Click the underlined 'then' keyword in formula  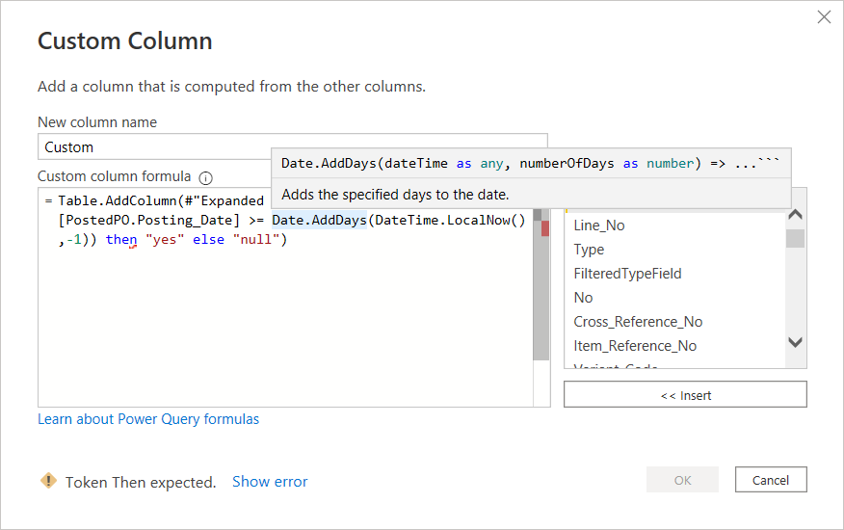pyautogui.click(x=121, y=240)
